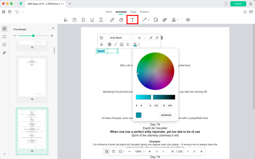The height and width of the screenshot is (159, 255).
Task: Select the Text comment tool
Action: coord(132,20)
